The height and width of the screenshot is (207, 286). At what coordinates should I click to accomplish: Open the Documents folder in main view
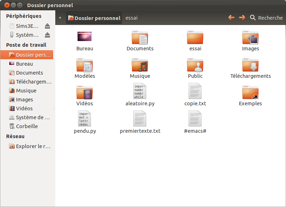point(140,37)
